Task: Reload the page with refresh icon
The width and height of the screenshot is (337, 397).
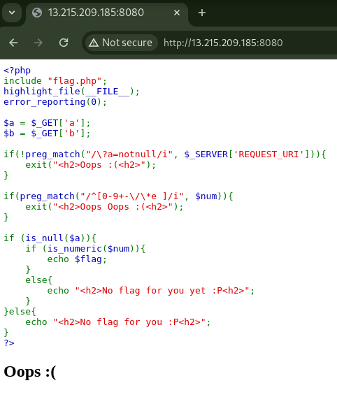Action: click(x=64, y=43)
